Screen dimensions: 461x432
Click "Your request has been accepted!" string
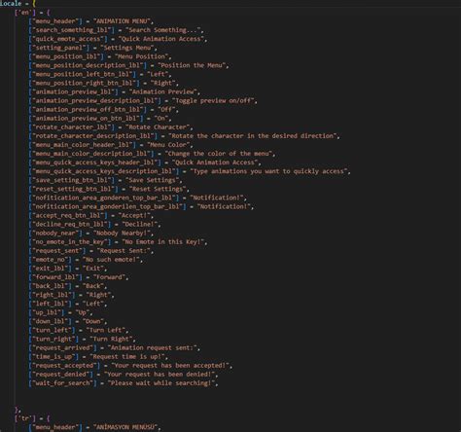(170, 365)
